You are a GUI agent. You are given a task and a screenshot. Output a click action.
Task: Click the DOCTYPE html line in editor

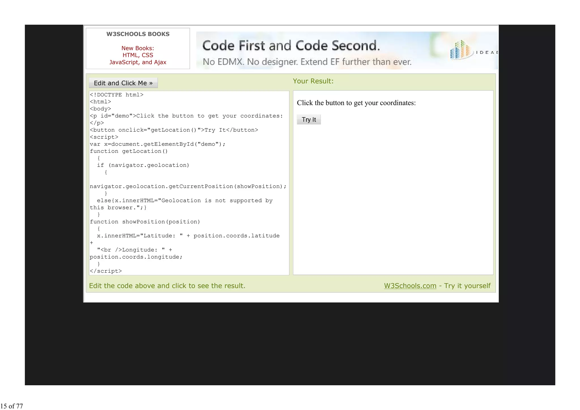(116, 95)
